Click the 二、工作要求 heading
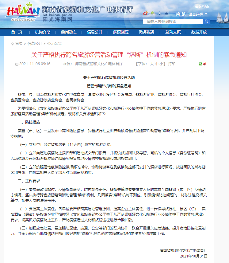229x263 pixels. (29, 181)
